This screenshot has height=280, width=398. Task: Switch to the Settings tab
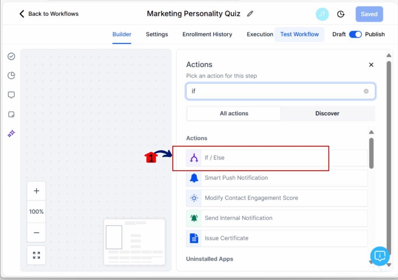157,34
